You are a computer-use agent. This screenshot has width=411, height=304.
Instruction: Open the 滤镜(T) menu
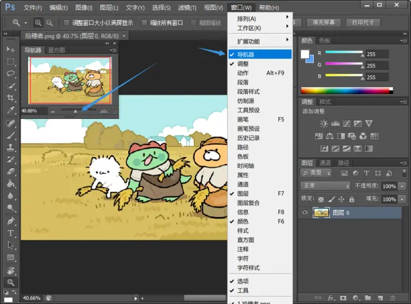pos(187,7)
